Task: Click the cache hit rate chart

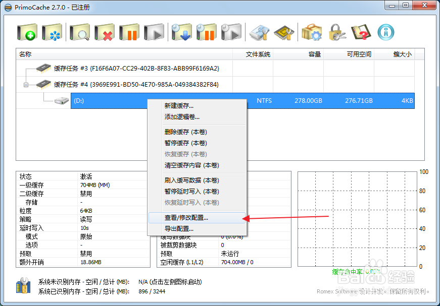Action: tap(357, 219)
